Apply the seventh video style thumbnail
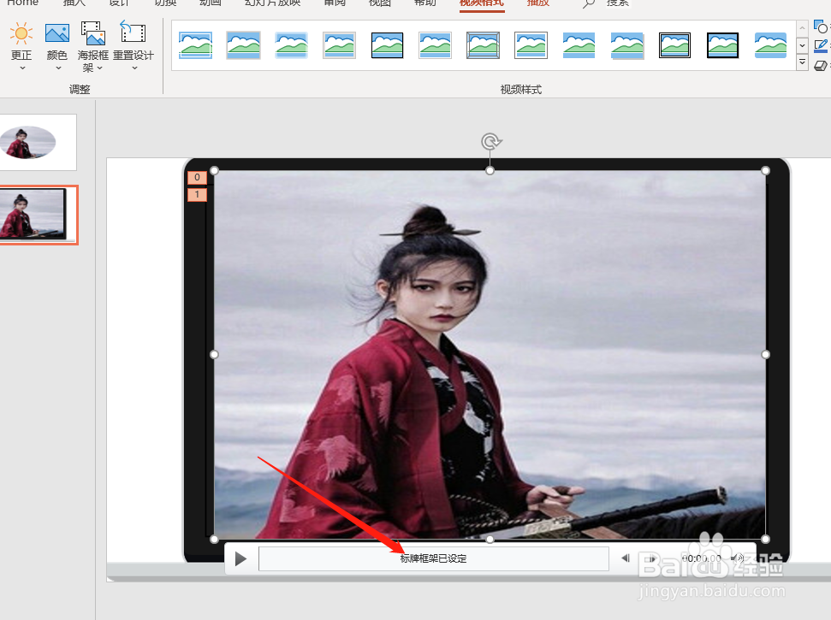This screenshot has width=831, height=620. coord(483,45)
